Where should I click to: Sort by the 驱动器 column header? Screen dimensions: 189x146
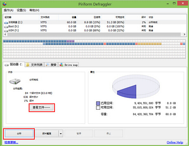pyautogui.click(x=21, y=17)
